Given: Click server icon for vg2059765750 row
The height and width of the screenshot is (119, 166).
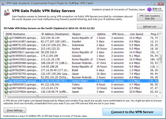Looking at the screenshot, I should (6, 74).
